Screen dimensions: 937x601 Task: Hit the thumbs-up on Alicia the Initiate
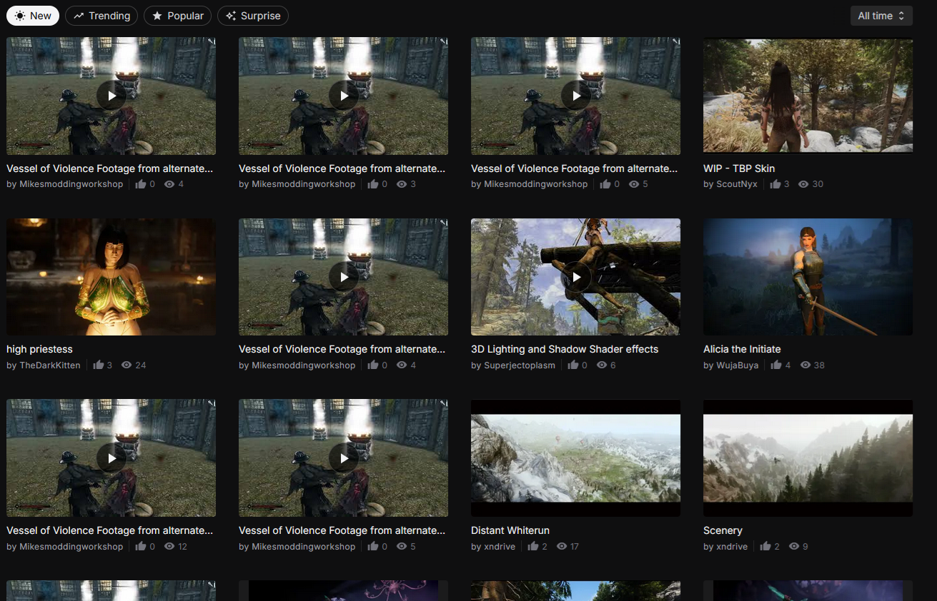(775, 365)
